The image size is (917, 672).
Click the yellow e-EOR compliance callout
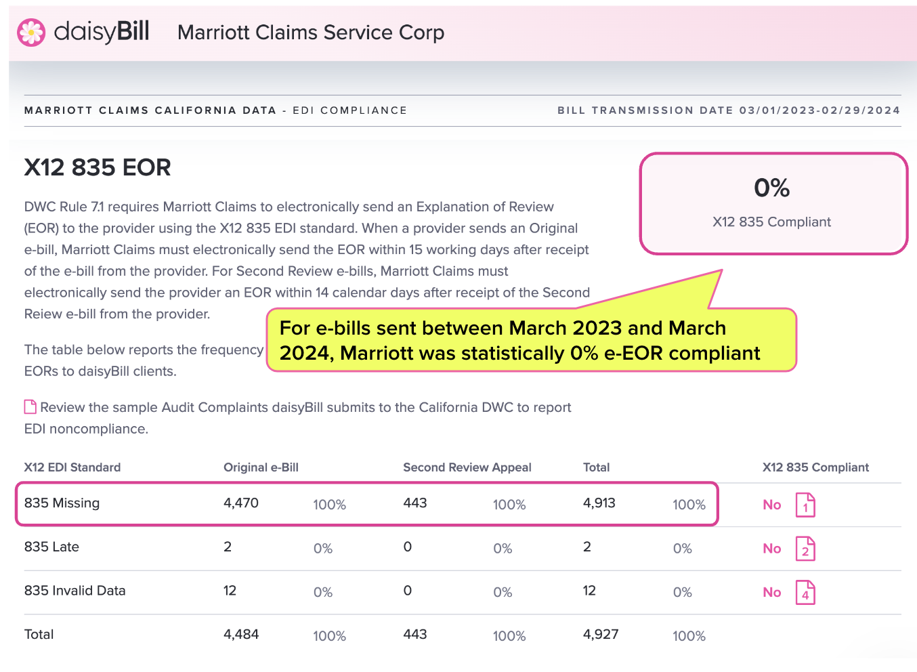[532, 340]
